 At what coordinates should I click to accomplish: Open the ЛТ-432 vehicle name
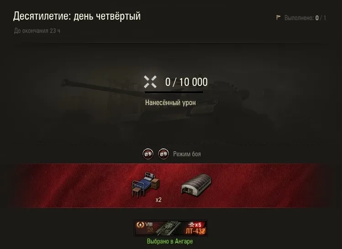click(x=195, y=231)
